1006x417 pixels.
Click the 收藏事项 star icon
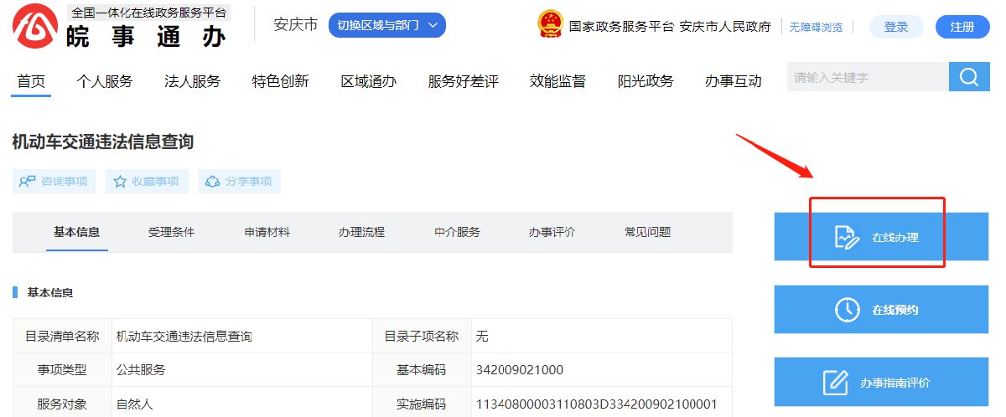[x=121, y=182]
